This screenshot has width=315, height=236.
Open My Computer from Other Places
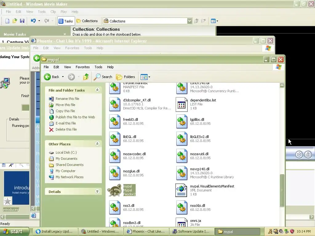click(x=66, y=171)
